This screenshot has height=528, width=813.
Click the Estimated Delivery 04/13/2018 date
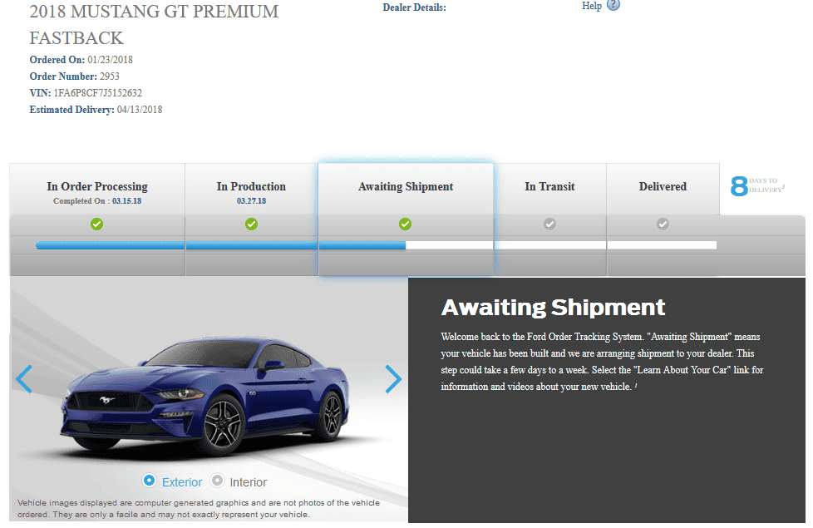click(x=96, y=110)
